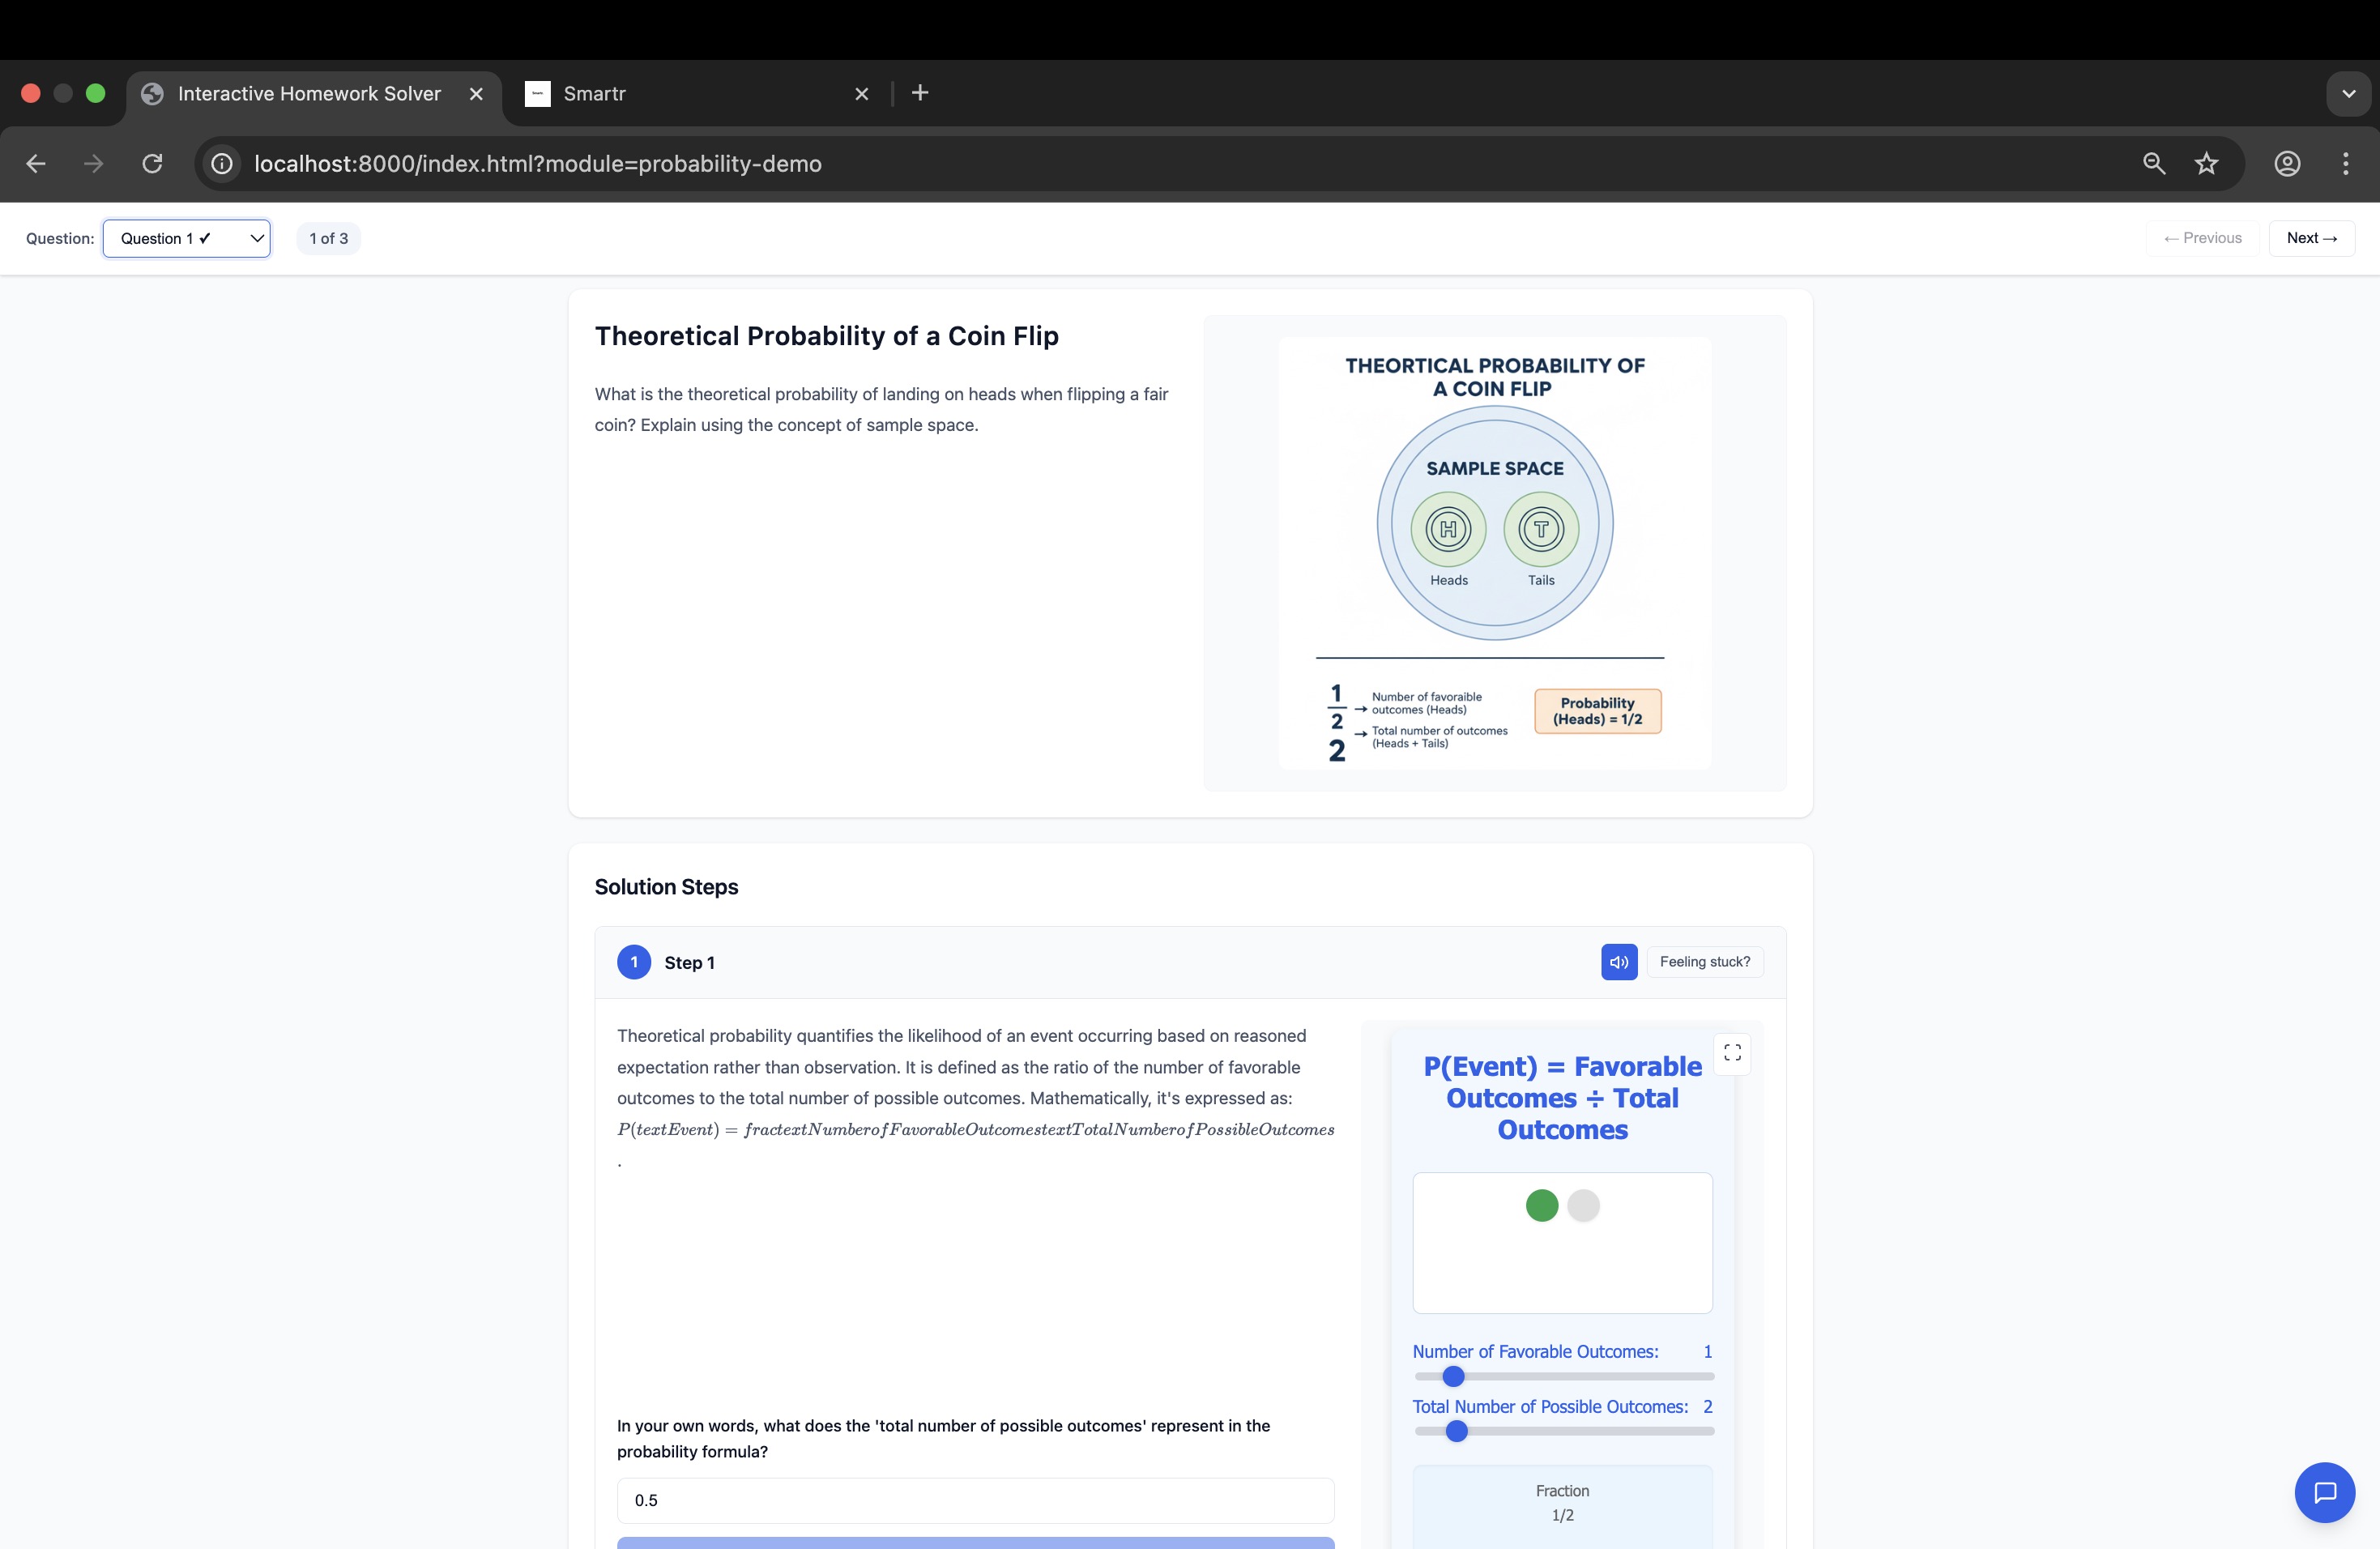Viewport: 2380px width, 1549px height.
Task: Click the answer field containing 0.5
Action: [x=975, y=1500]
